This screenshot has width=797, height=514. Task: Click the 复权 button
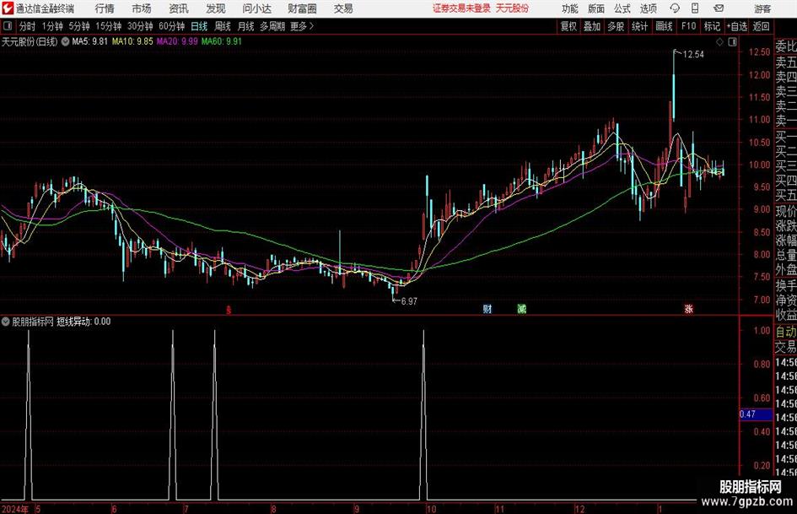coord(568,26)
